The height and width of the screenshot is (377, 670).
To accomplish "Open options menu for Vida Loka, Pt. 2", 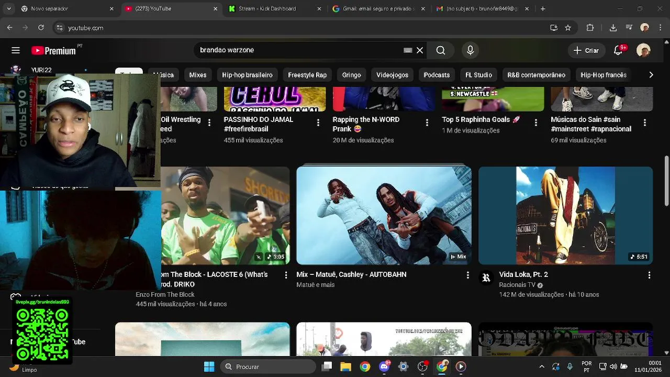I will pyautogui.click(x=649, y=275).
